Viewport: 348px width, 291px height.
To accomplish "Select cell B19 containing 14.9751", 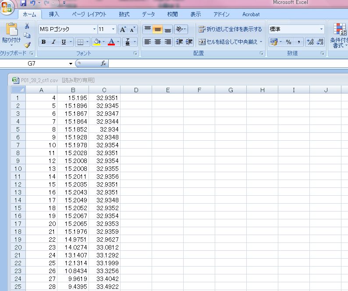I will 73,239.
